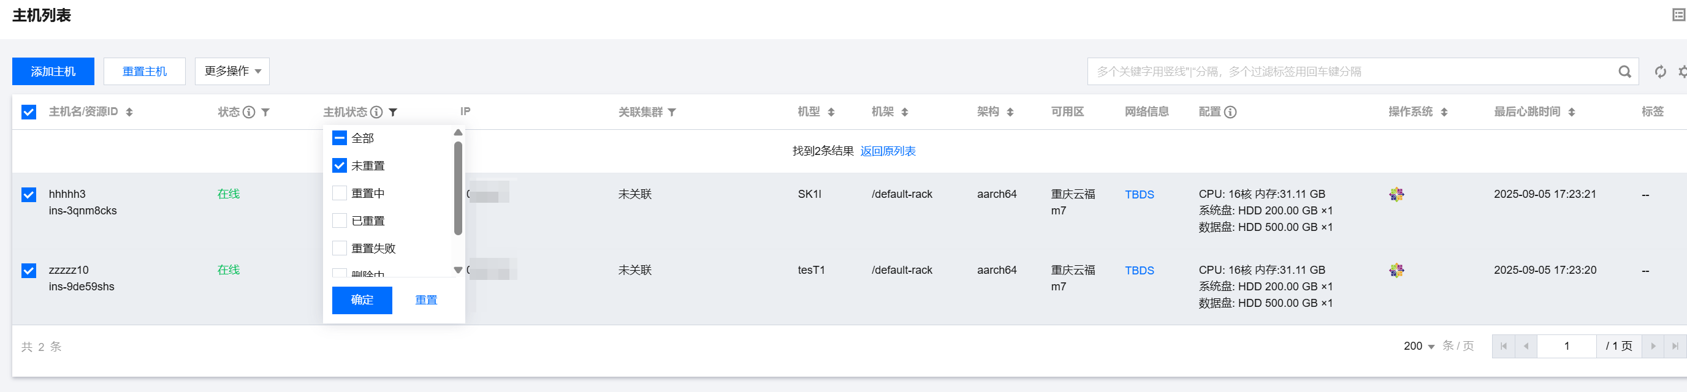Sort by 最后心跳时间 column arrows
The width and height of the screenshot is (1687, 392).
coord(1571,113)
